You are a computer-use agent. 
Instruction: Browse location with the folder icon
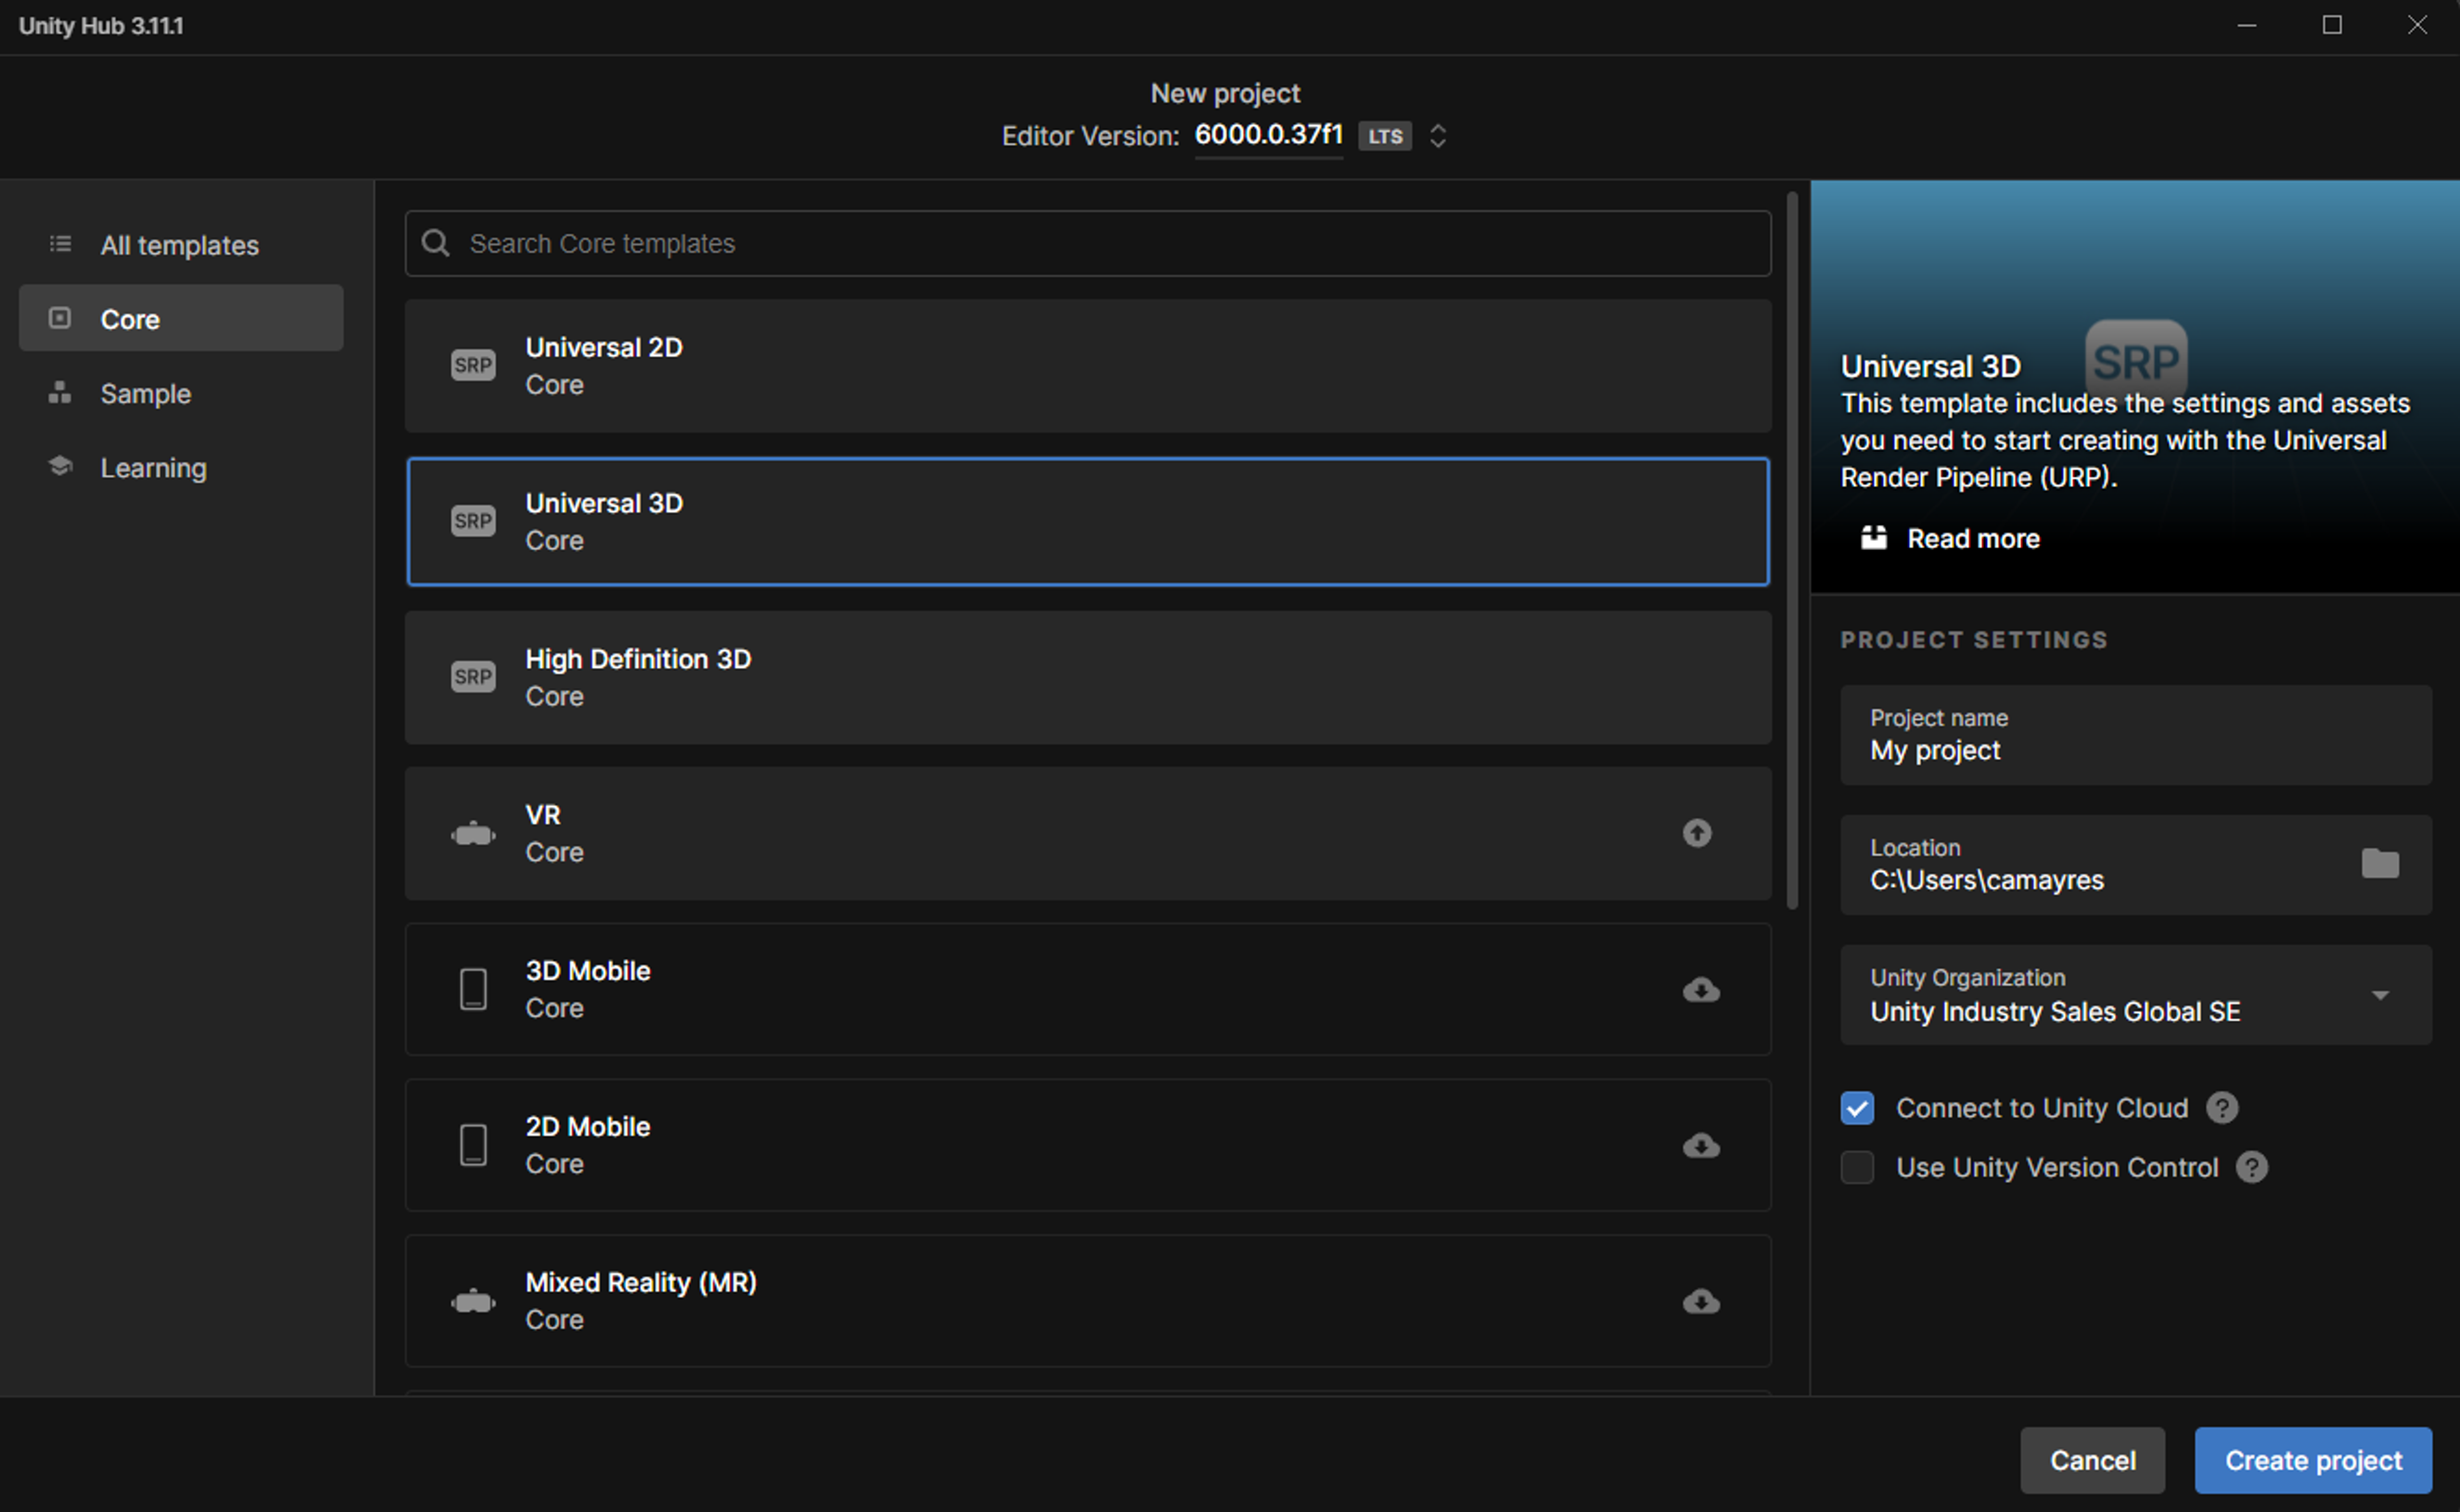(2380, 863)
